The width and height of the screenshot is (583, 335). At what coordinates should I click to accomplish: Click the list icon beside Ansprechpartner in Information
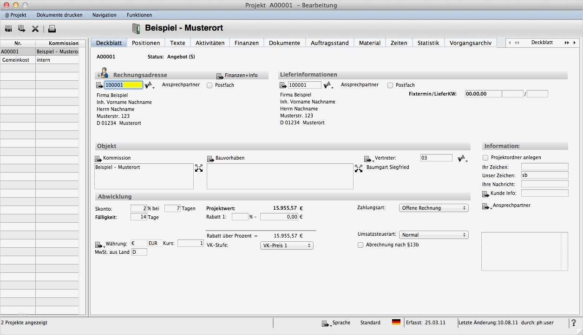486,206
